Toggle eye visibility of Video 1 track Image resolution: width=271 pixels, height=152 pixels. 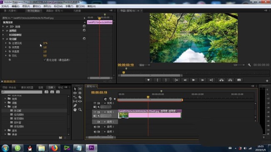(95, 112)
